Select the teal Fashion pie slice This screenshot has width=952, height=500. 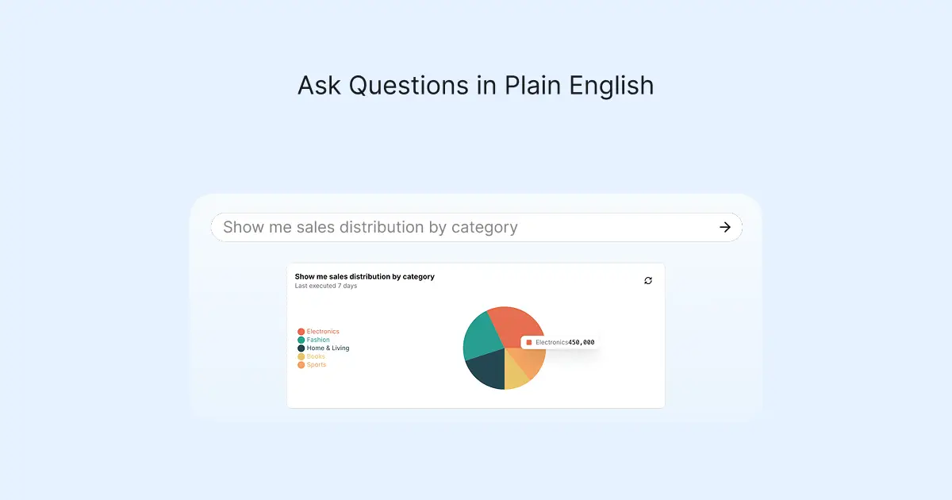tap(481, 337)
